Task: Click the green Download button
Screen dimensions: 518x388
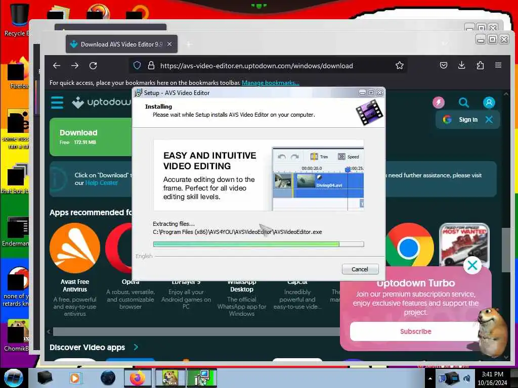Action: (91, 137)
